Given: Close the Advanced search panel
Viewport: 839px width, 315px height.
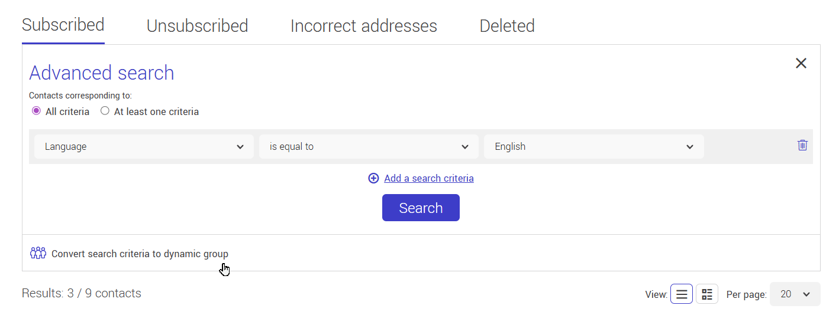Looking at the screenshot, I should coord(801,63).
